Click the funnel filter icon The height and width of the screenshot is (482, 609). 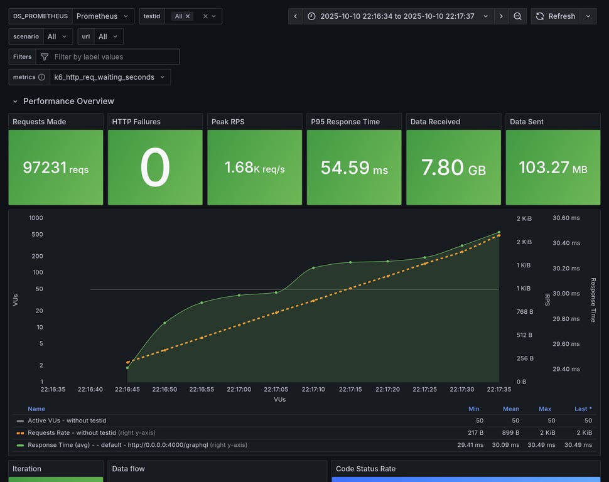pyautogui.click(x=45, y=57)
